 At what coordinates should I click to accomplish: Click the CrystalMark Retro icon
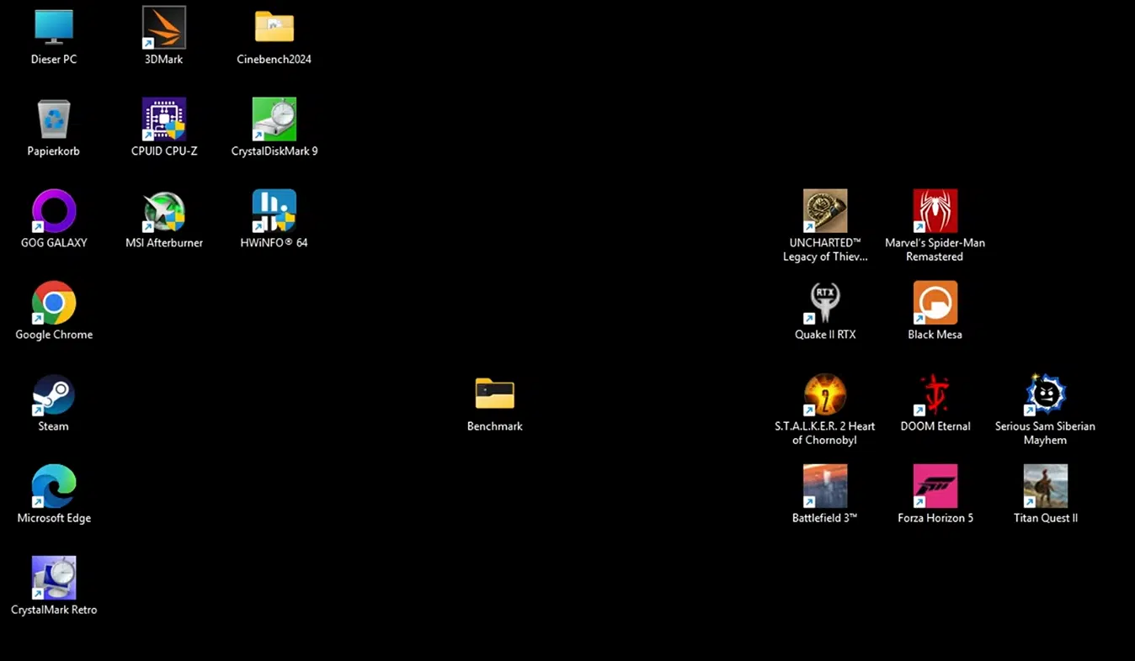point(54,579)
